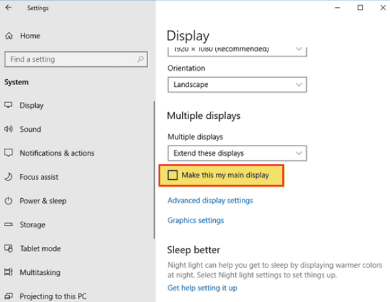Open Advanced display settings link

(x=210, y=200)
